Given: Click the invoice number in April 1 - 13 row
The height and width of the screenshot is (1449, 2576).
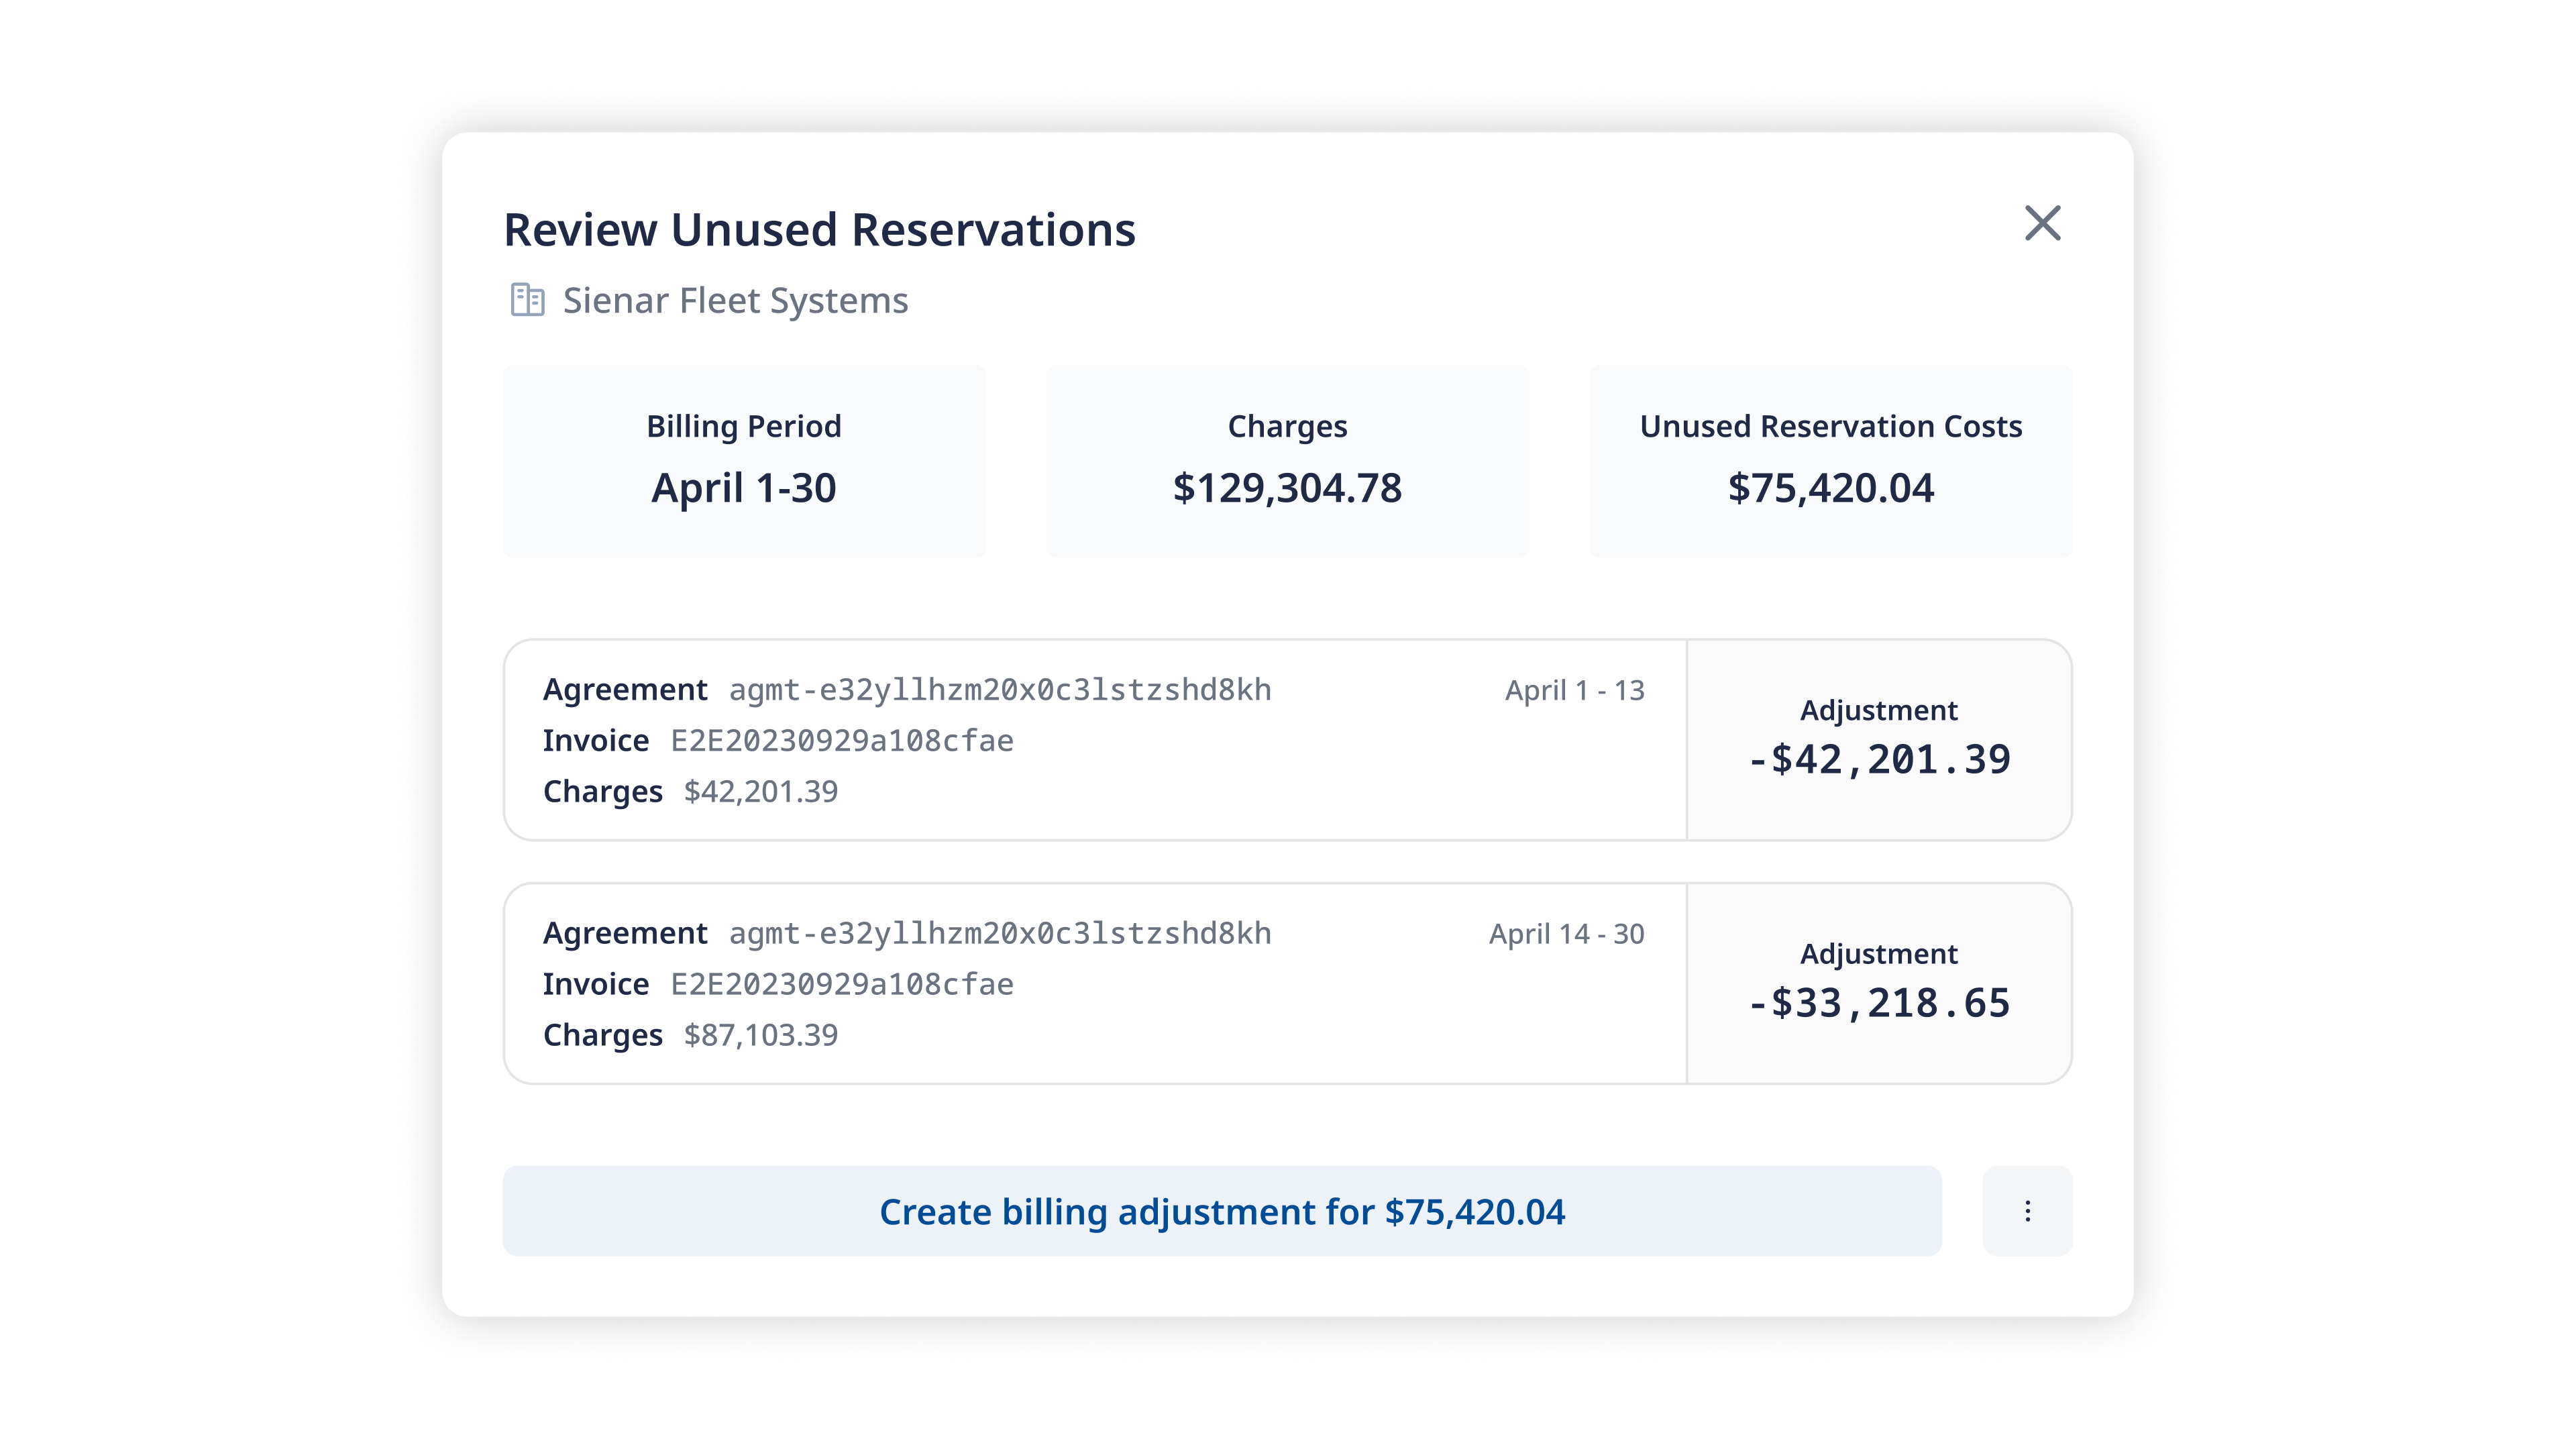Looking at the screenshot, I should pyautogui.click(x=842, y=741).
